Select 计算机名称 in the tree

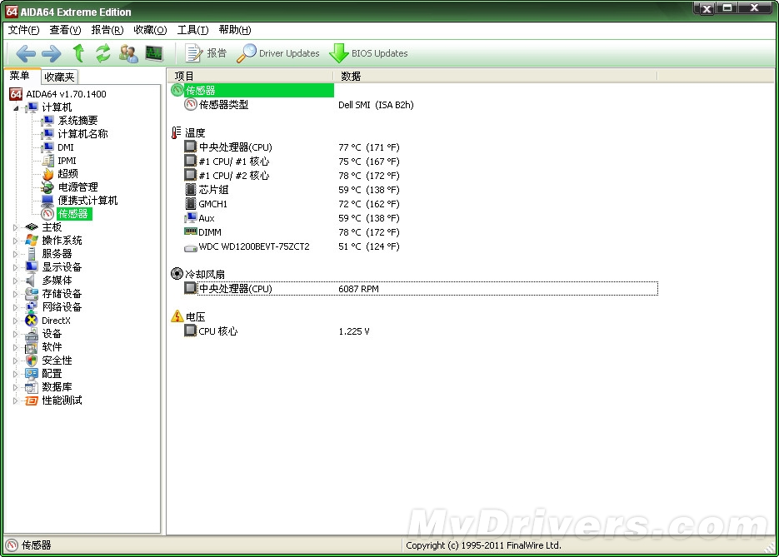click(82, 134)
